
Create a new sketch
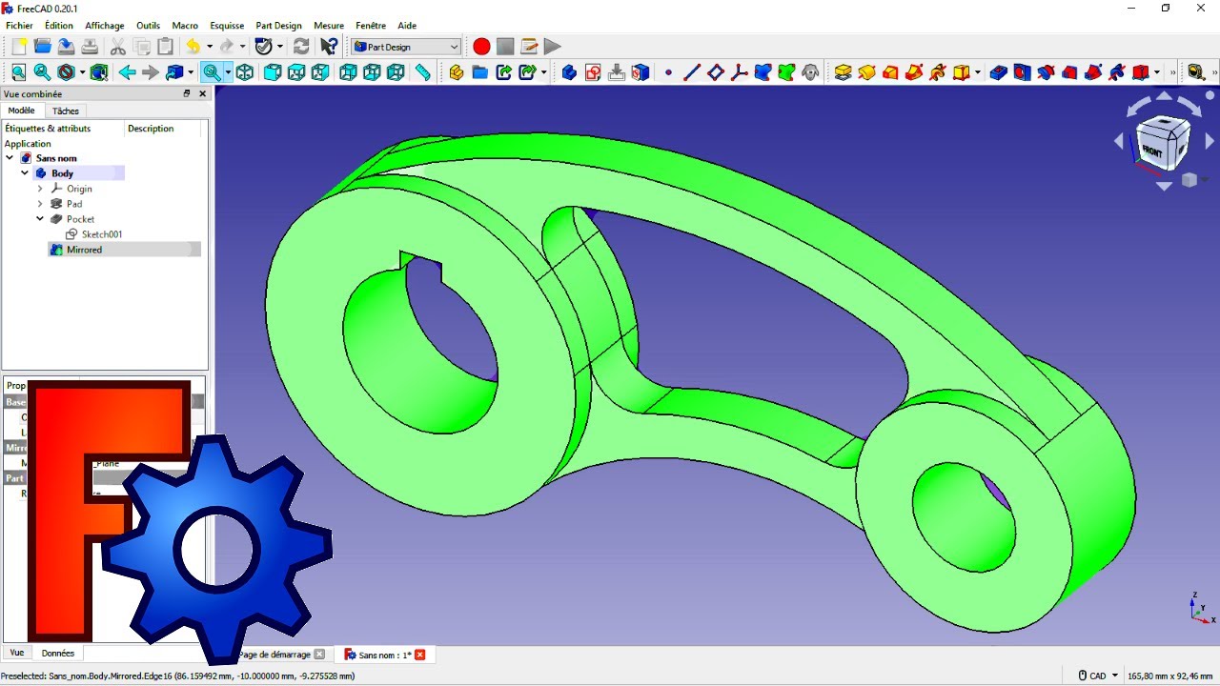pyautogui.click(x=593, y=72)
